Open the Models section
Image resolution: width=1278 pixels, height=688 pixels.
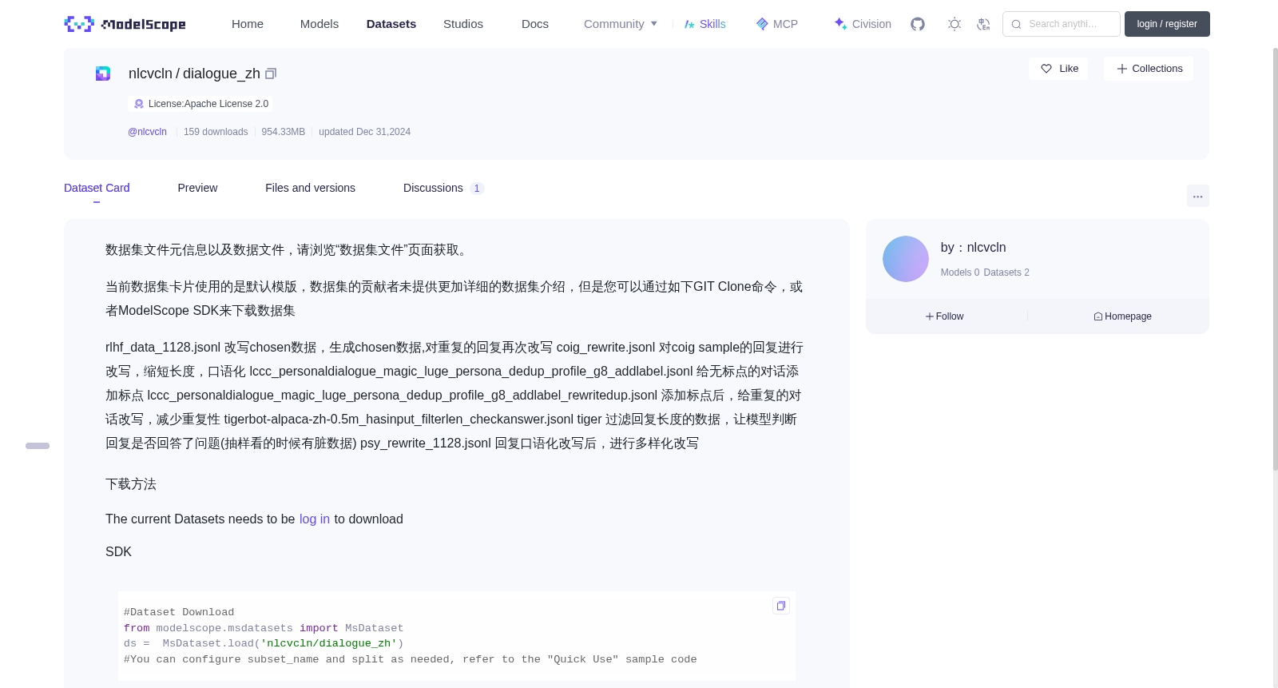tap(319, 24)
